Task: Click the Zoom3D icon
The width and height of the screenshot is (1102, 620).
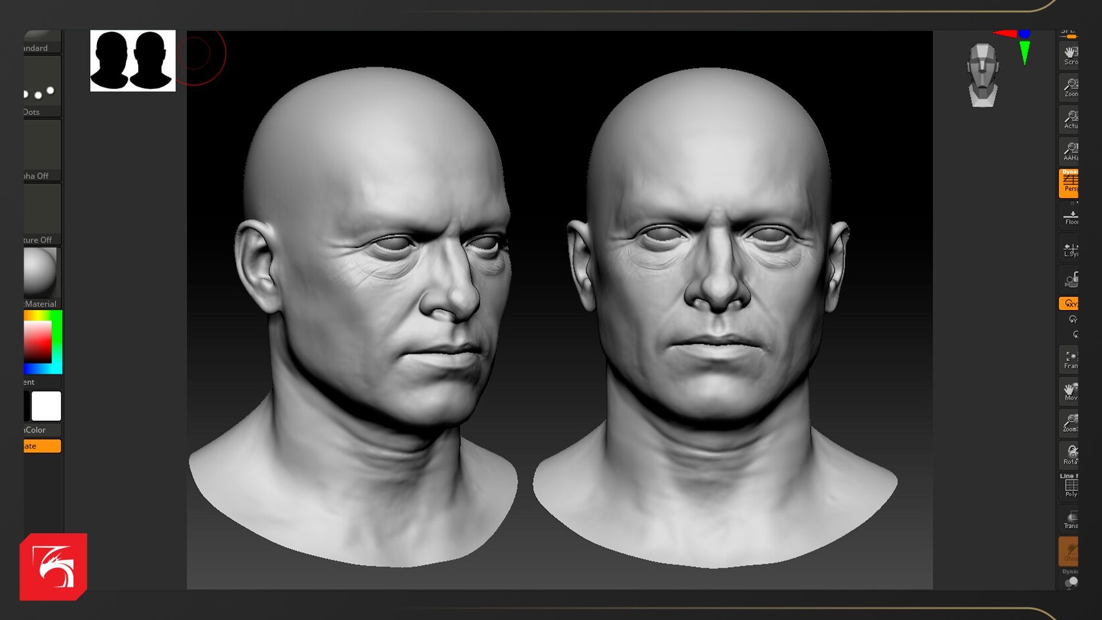Action: [x=1069, y=423]
